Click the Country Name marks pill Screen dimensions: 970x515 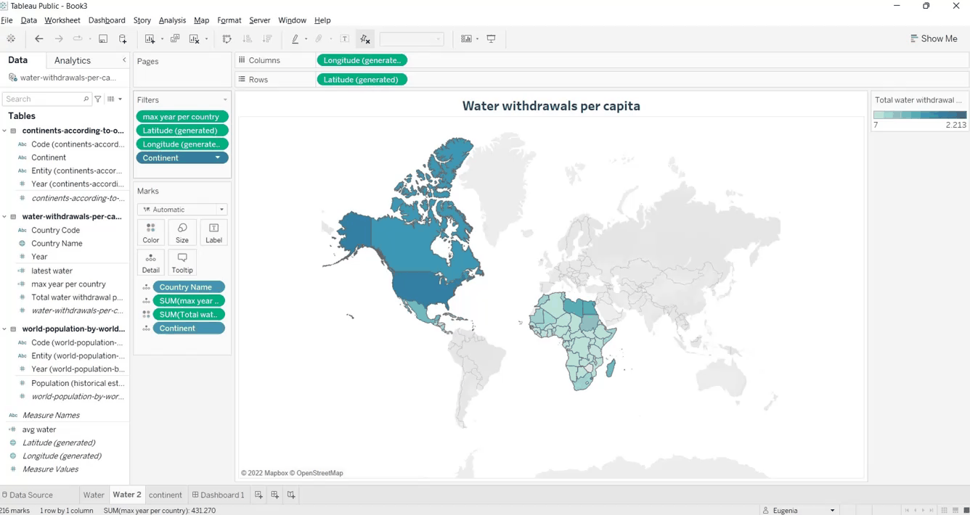click(x=189, y=287)
